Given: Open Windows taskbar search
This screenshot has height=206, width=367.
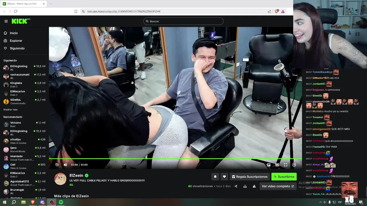Looking at the screenshot, I should [14, 202].
